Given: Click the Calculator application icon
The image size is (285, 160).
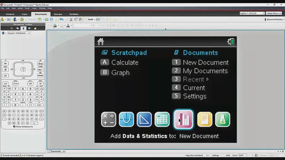Looking at the screenshot, I should tap(108, 119).
